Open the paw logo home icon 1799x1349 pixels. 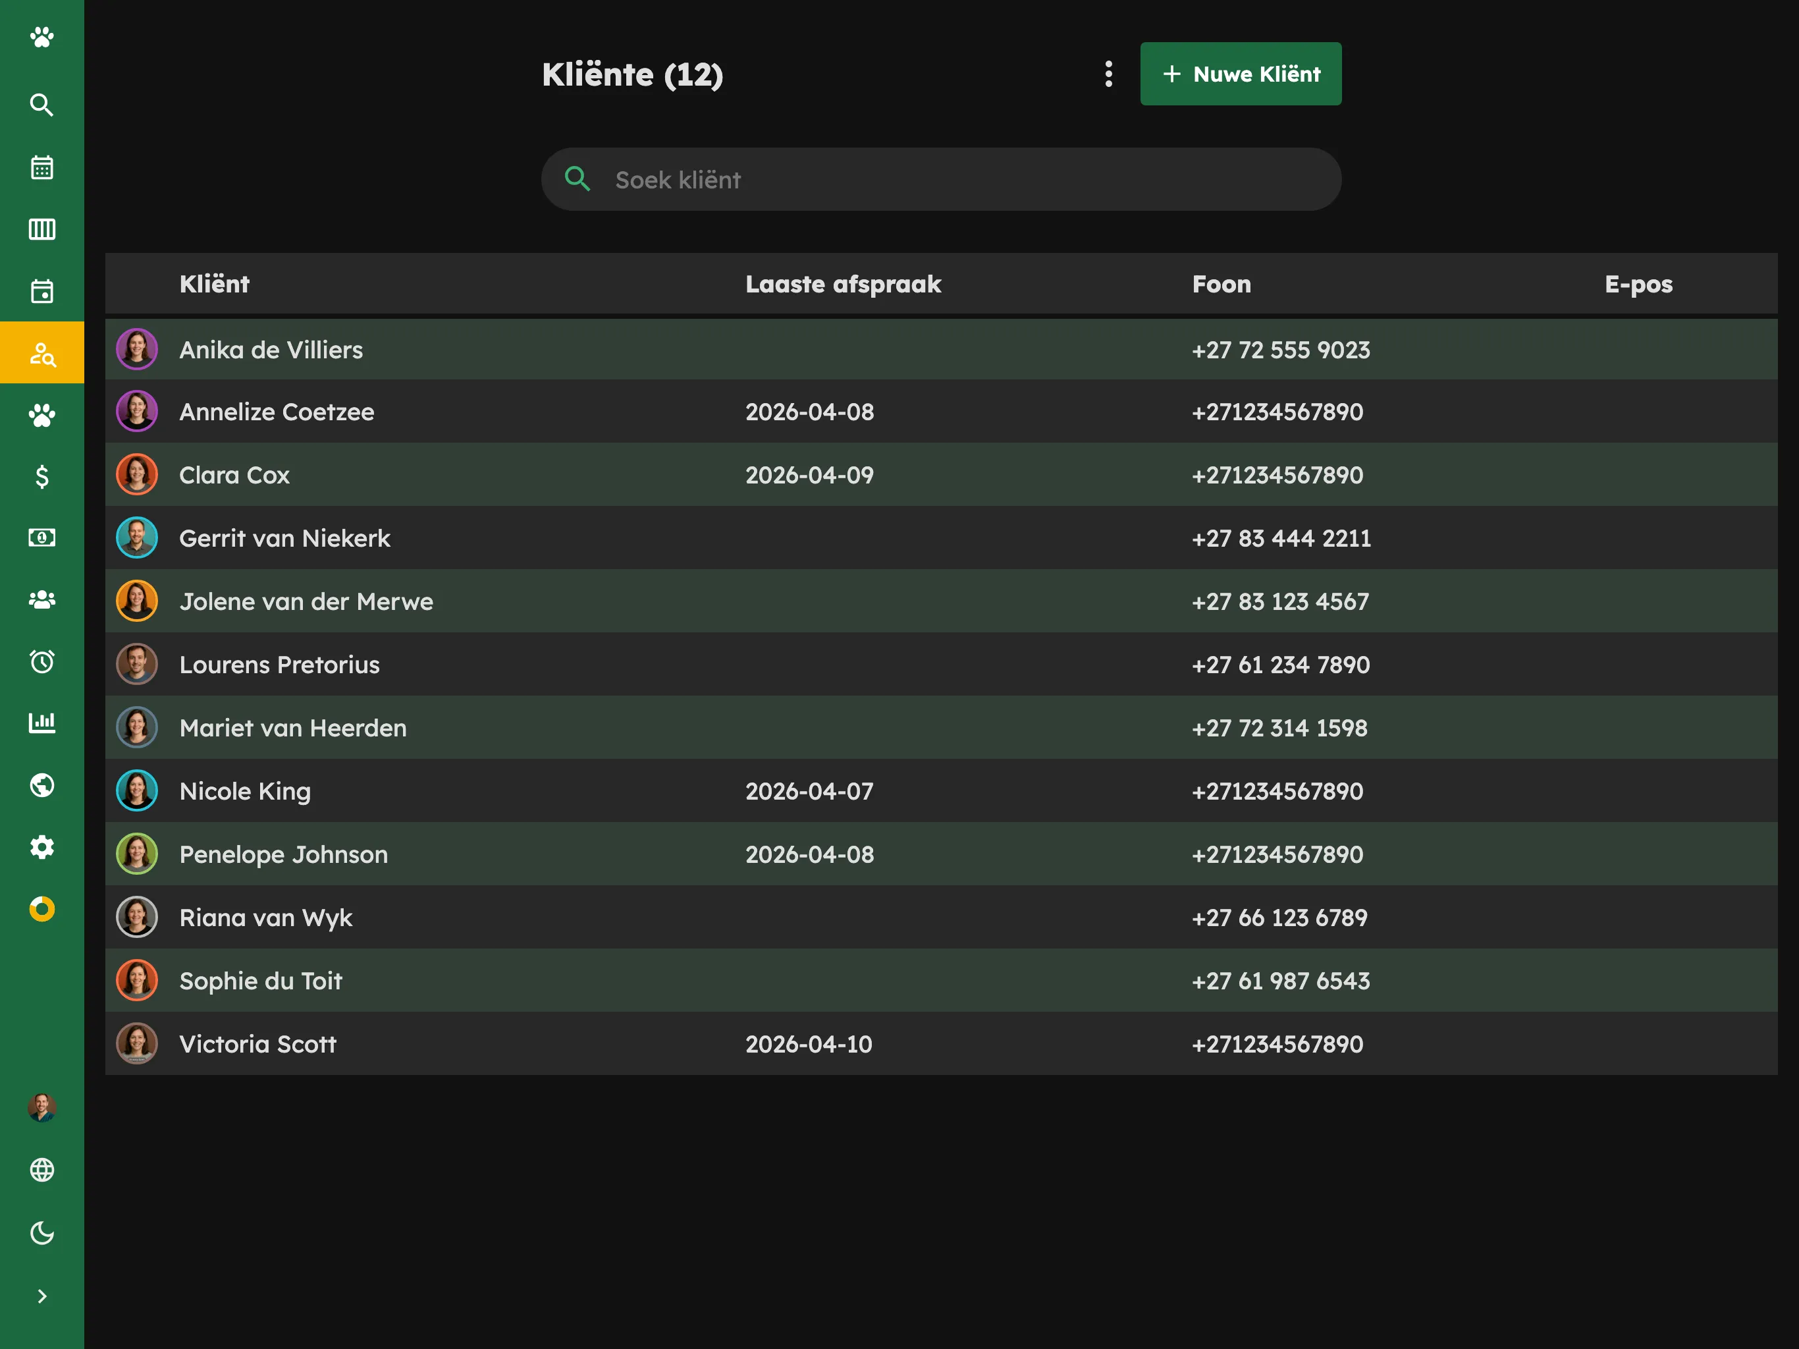[41, 38]
